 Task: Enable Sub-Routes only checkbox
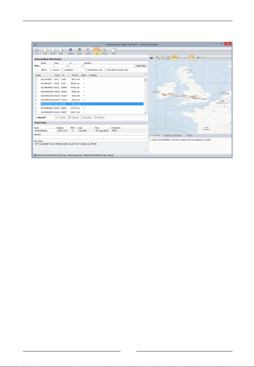[86, 70]
